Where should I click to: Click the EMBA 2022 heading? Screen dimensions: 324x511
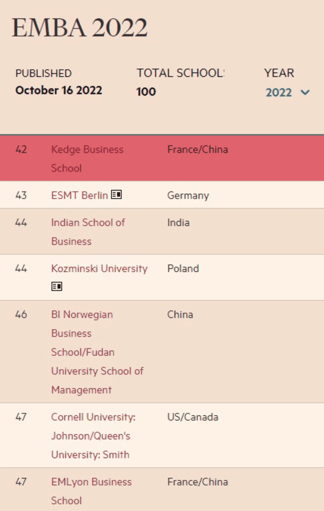pos(80,28)
